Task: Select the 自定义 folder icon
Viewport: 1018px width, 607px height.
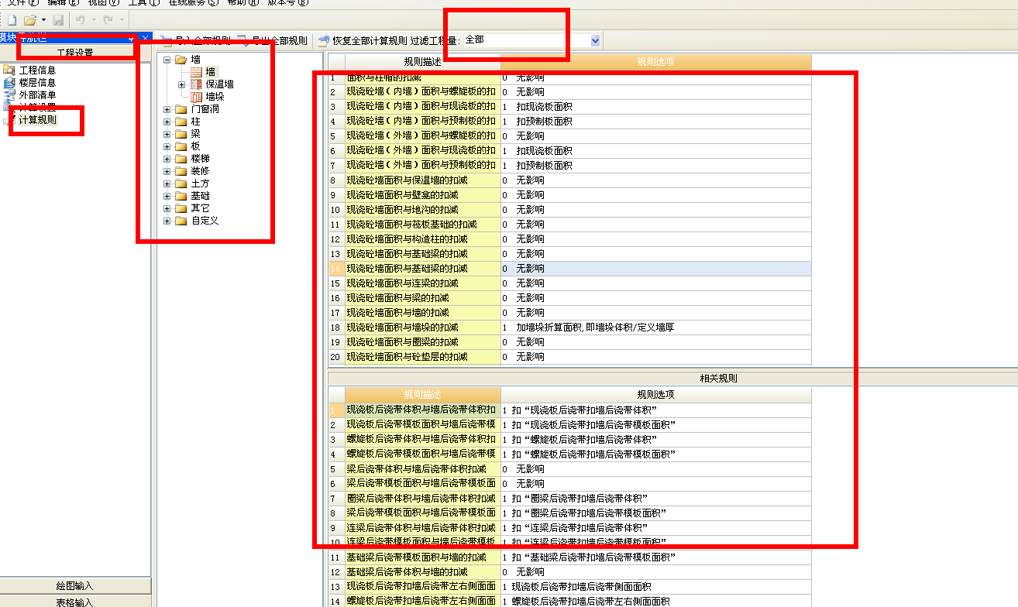Action: pyautogui.click(x=181, y=221)
